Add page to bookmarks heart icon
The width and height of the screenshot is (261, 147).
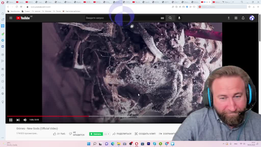point(194,7)
